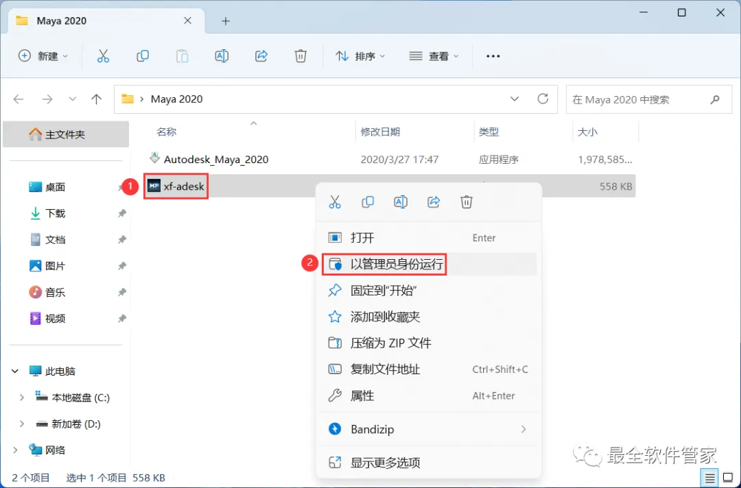Click the Paste icon in the top toolbar

point(182,56)
